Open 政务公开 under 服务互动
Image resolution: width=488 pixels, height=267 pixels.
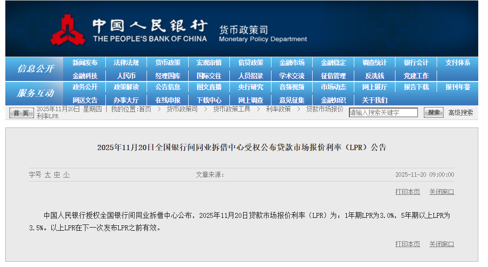click(85, 87)
